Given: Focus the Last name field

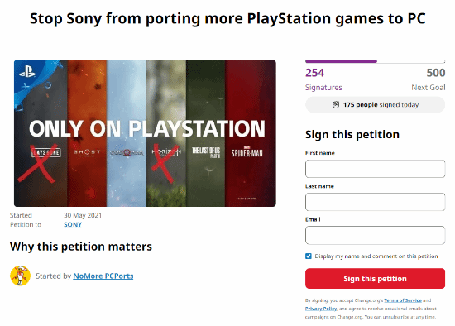Looking at the screenshot, I should 376,202.
